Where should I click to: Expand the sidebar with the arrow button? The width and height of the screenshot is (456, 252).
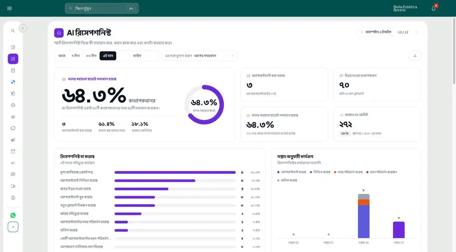point(23,28)
